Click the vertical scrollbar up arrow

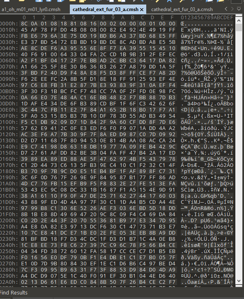tap(239, 21)
